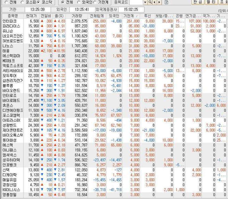
Task: Select the 동아화성 stock name
Action: pyautogui.click(x=9, y=140)
